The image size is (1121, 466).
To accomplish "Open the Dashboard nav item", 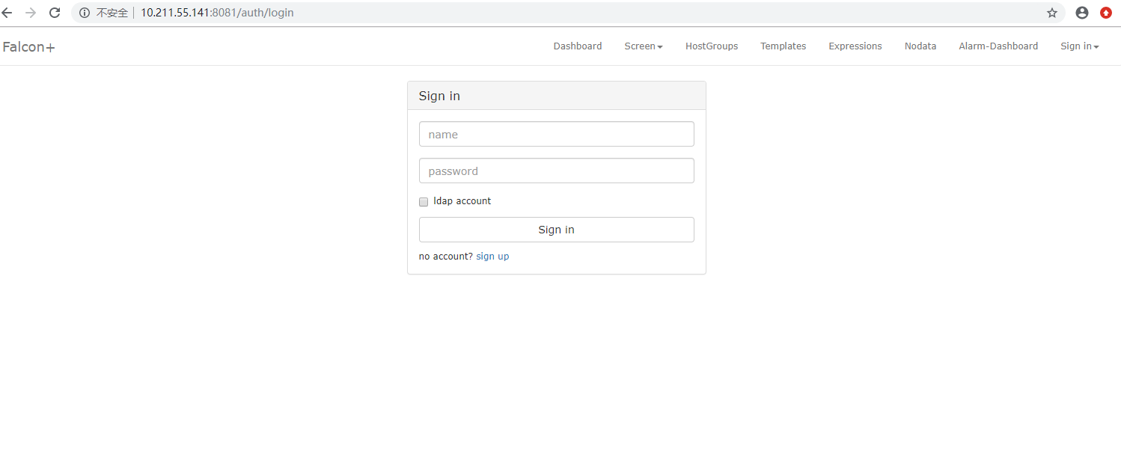I will [577, 46].
